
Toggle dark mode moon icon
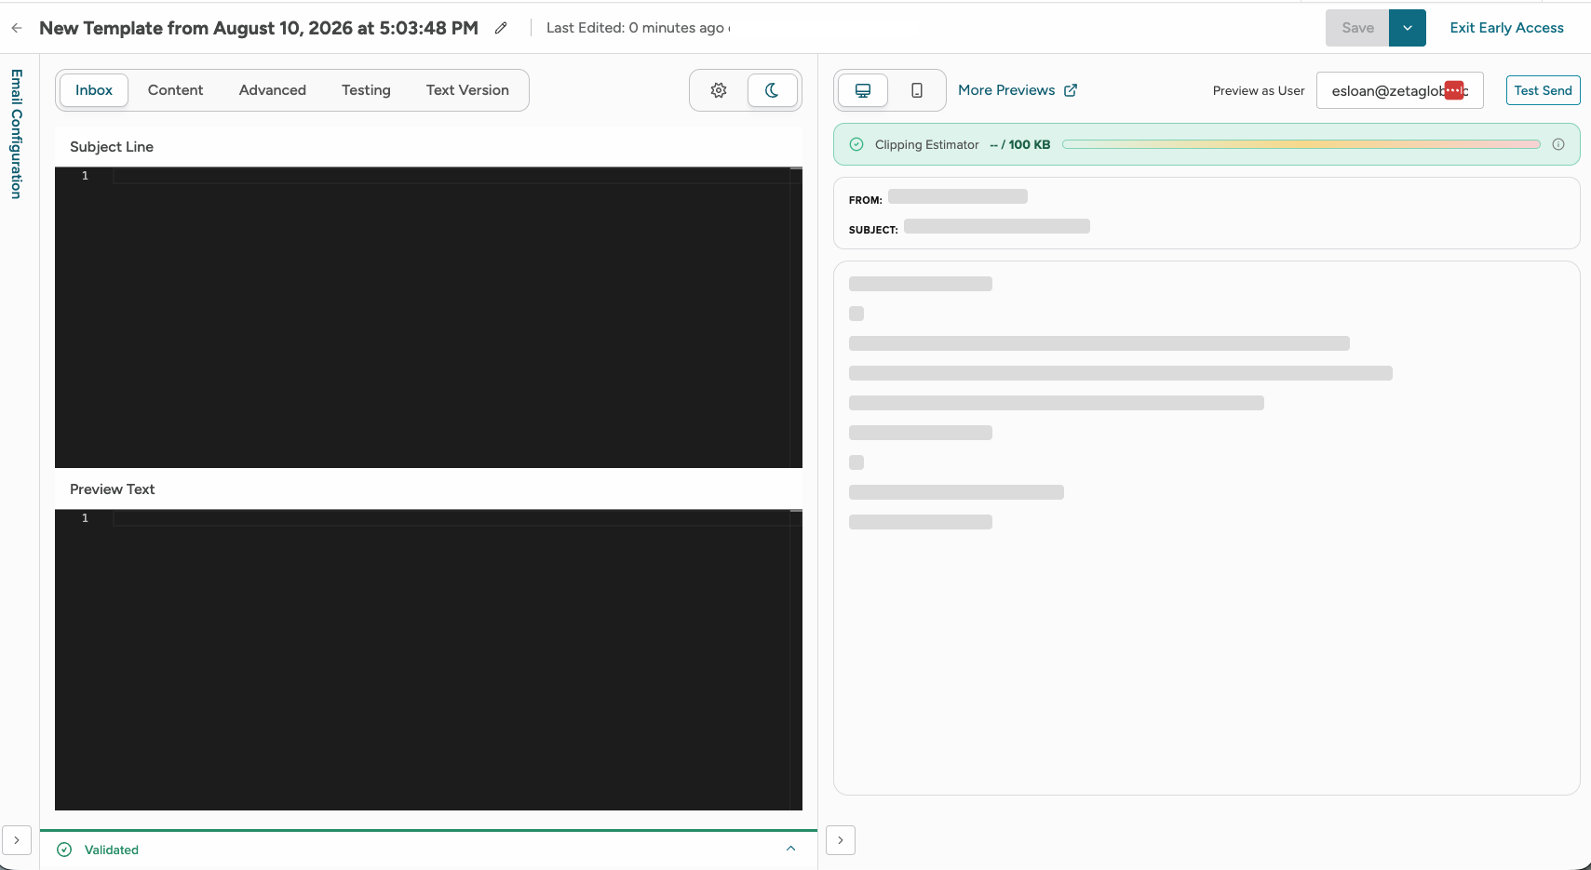coord(772,90)
